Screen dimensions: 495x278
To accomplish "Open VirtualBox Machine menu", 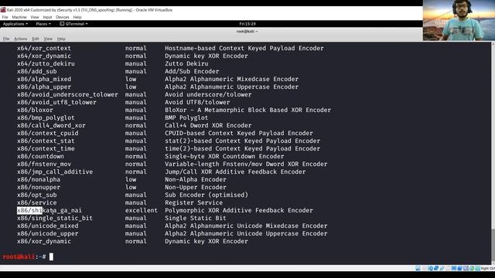I will point(19,17).
